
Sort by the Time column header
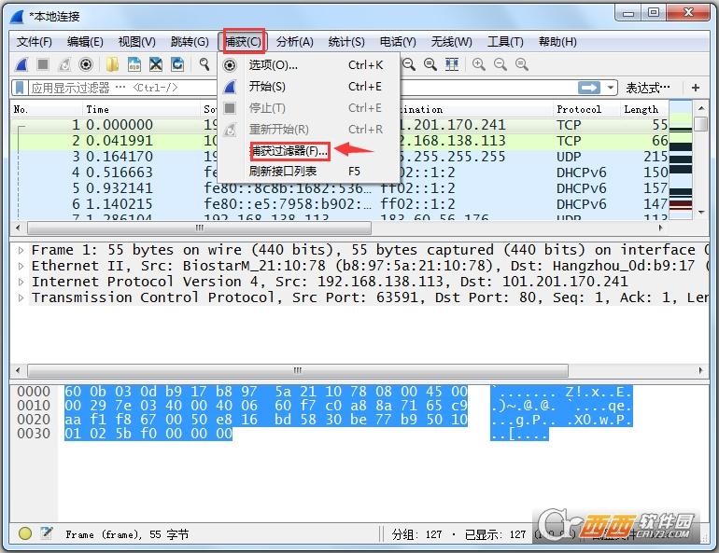pyautogui.click(x=141, y=109)
